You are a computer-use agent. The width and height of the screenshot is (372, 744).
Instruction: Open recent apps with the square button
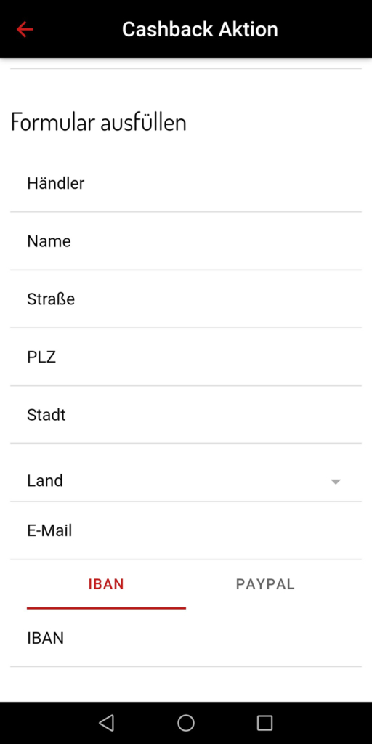(x=264, y=723)
